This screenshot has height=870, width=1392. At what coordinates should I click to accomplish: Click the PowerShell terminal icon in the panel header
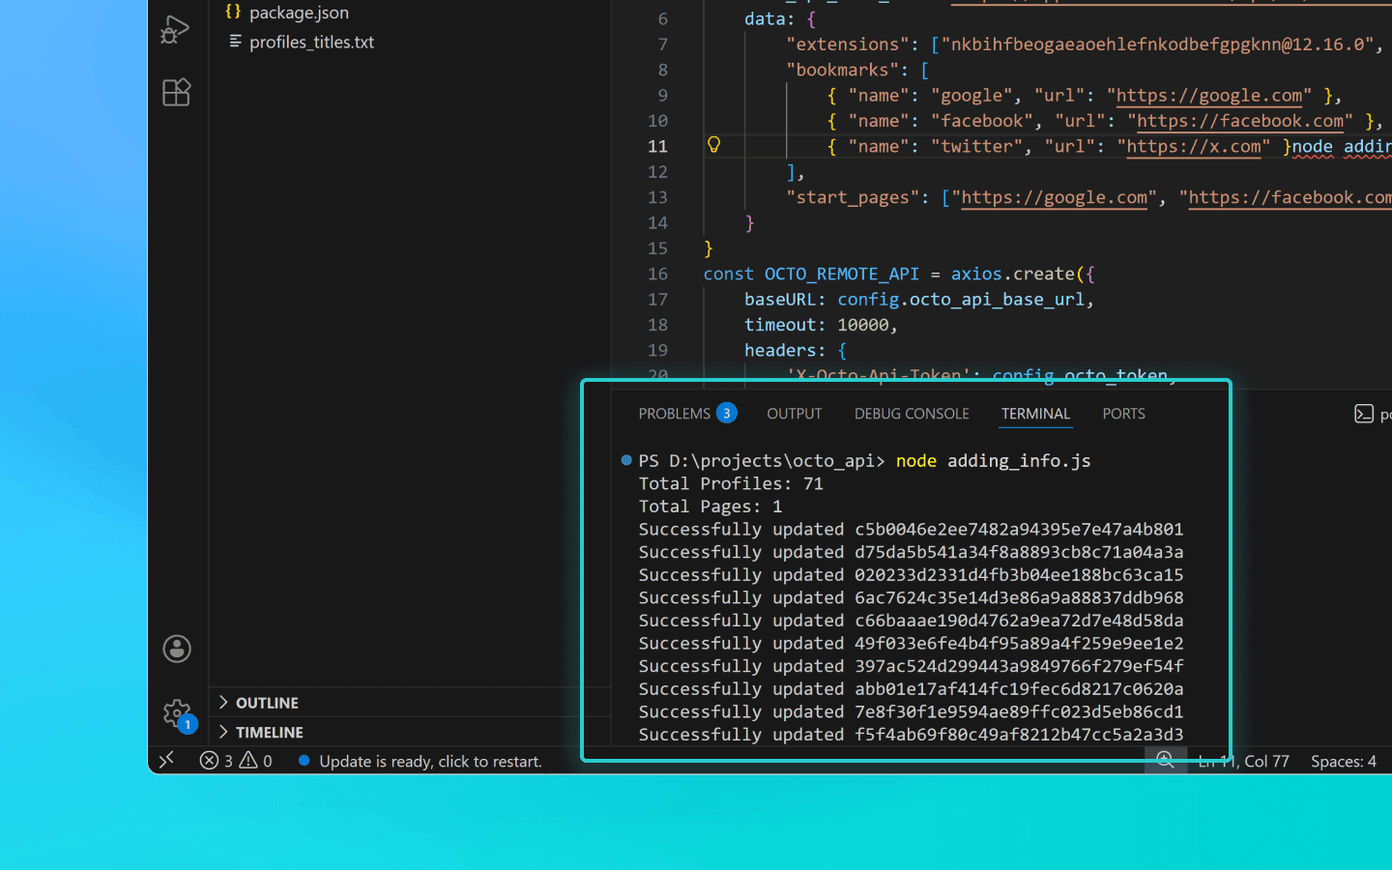pos(1364,413)
